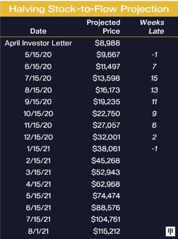
Task: Click the 10/15/20 date cell
Action: (x=38, y=114)
